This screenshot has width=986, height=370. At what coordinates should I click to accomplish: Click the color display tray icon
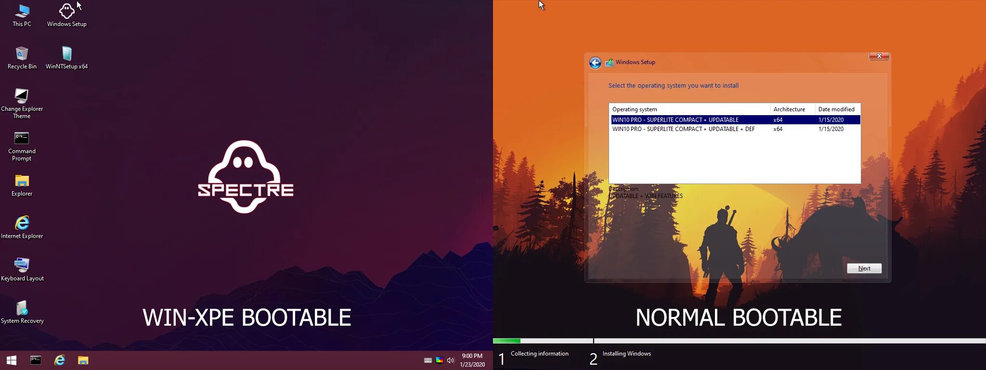coord(440,360)
